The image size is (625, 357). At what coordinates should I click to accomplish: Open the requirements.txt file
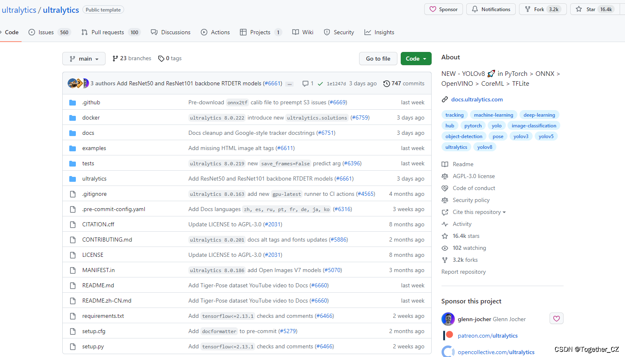pos(103,316)
